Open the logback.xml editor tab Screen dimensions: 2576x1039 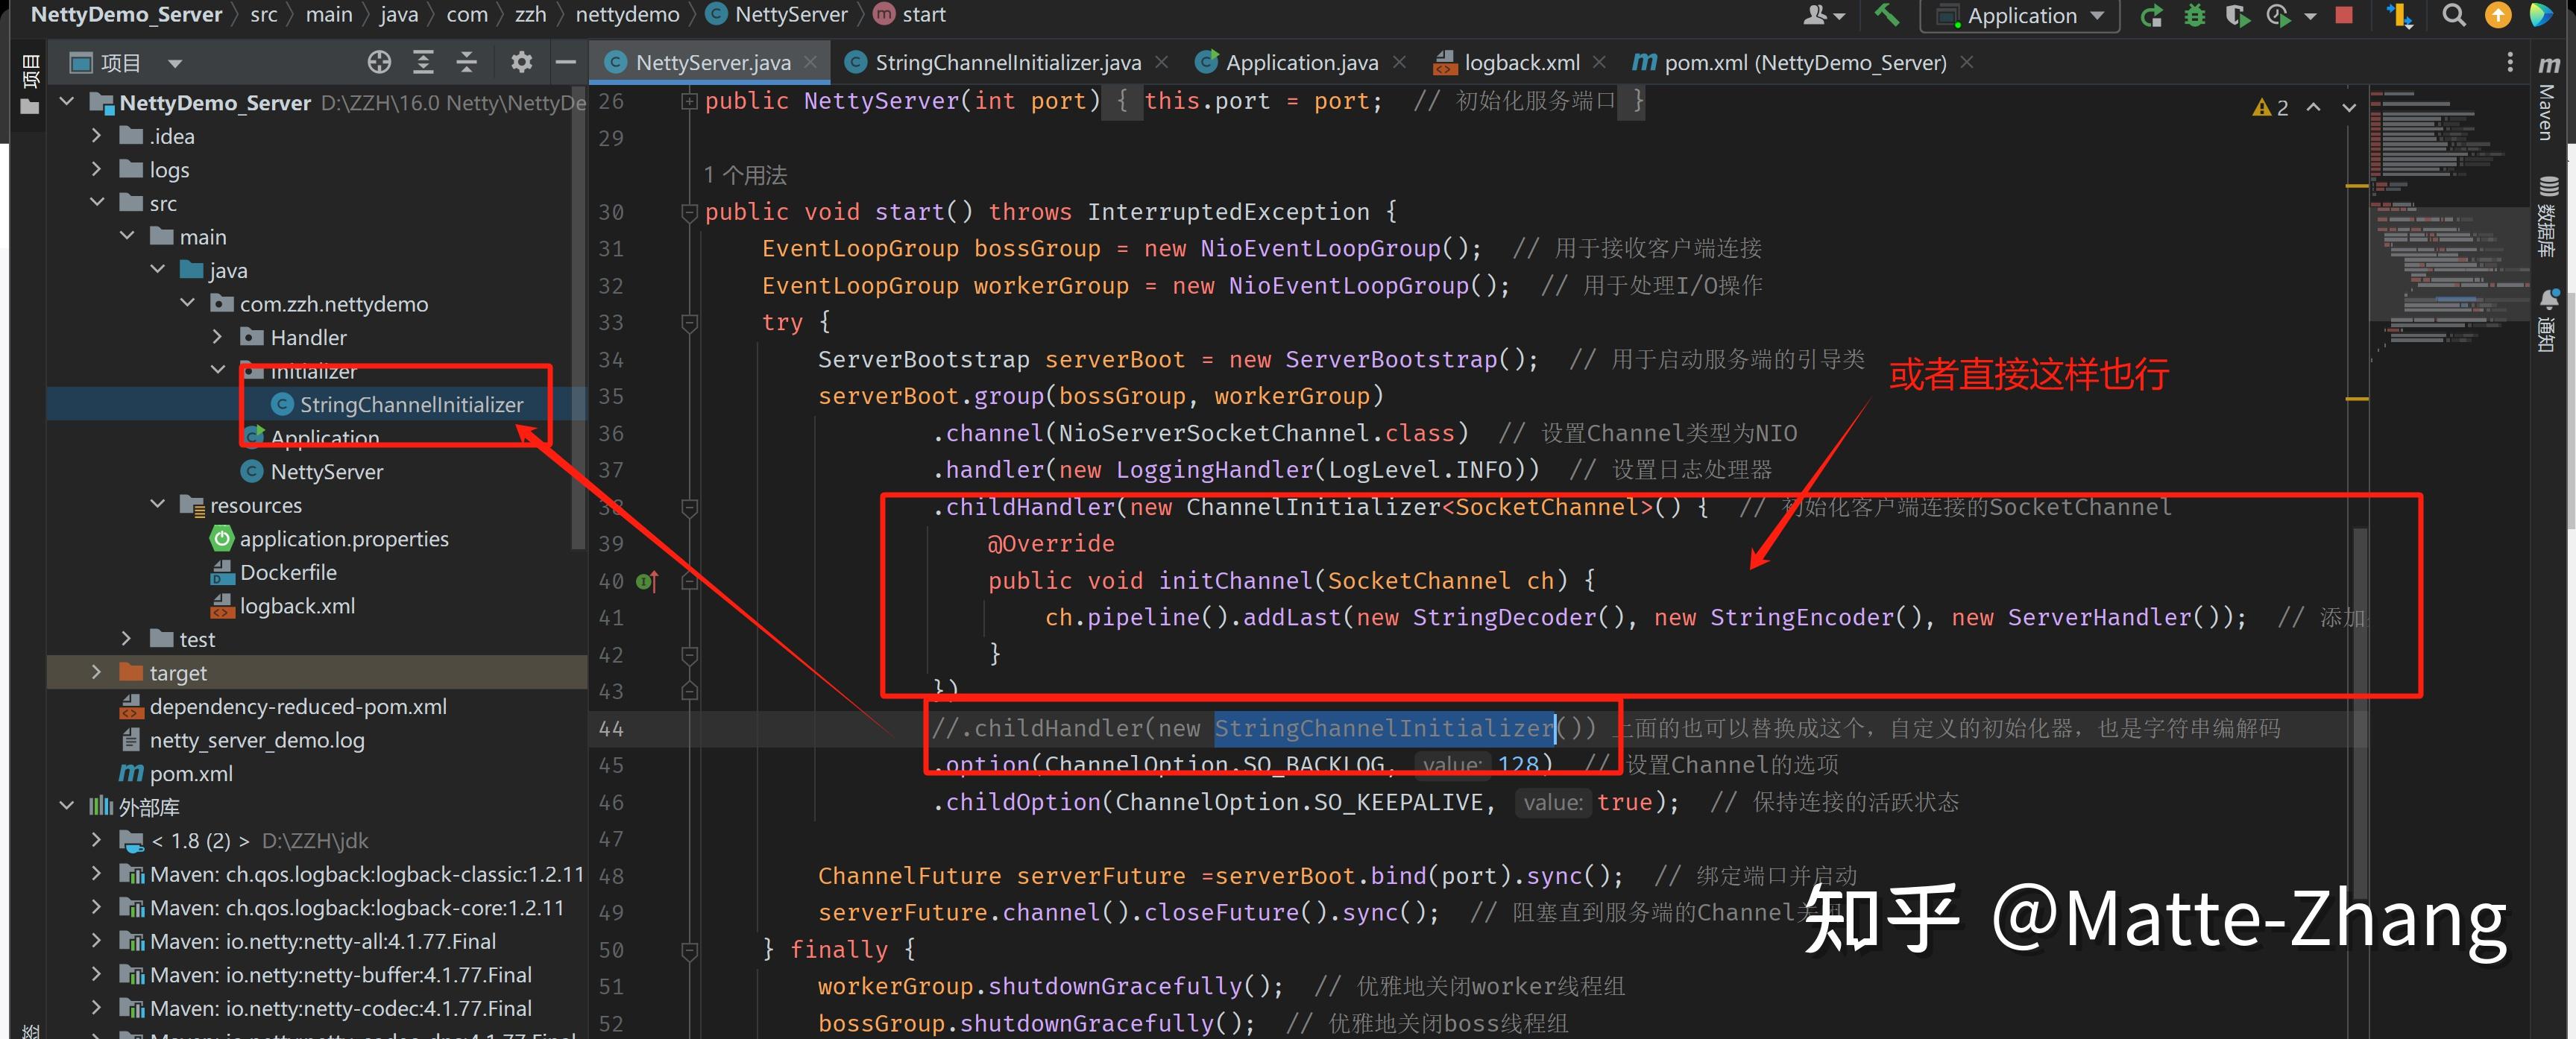tap(1520, 62)
